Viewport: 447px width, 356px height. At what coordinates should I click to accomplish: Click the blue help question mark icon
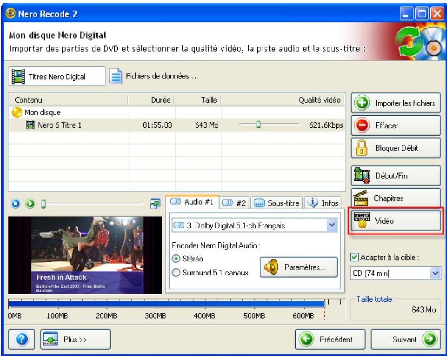coord(22,339)
